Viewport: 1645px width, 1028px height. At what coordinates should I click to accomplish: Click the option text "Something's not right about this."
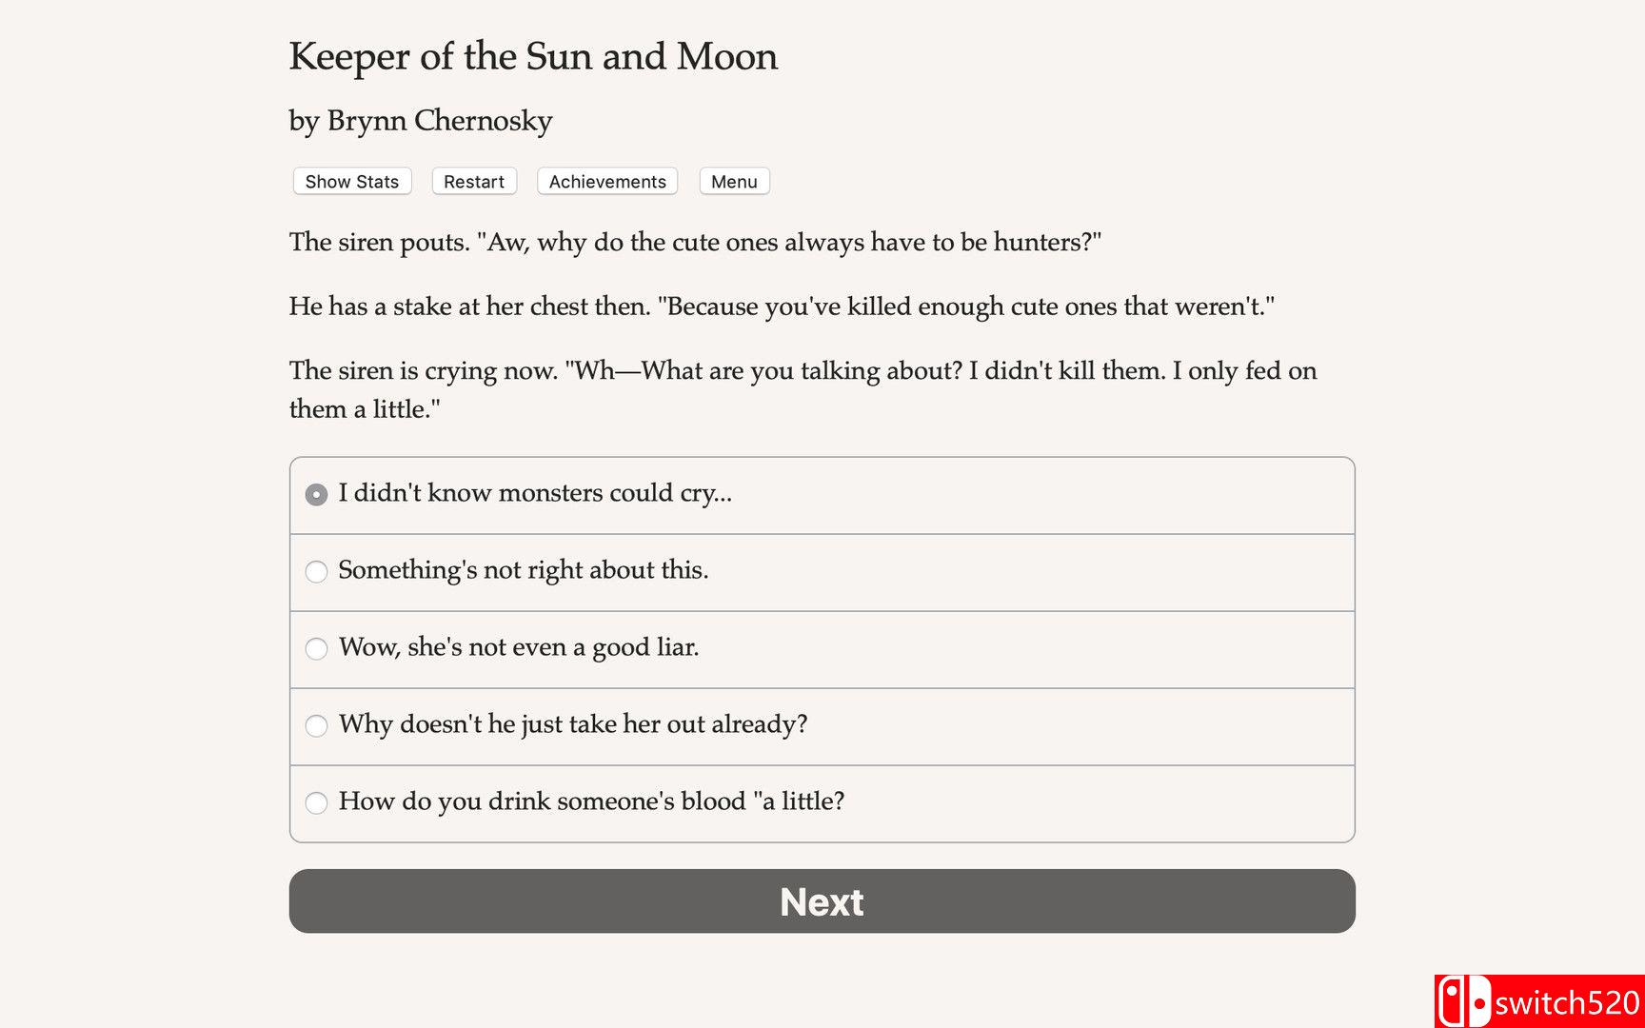tap(523, 570)
